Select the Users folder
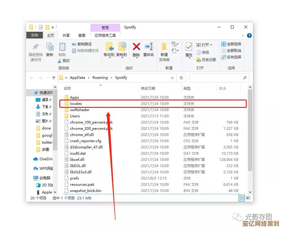Screen dimensions: 281x229 click(151, 116)
